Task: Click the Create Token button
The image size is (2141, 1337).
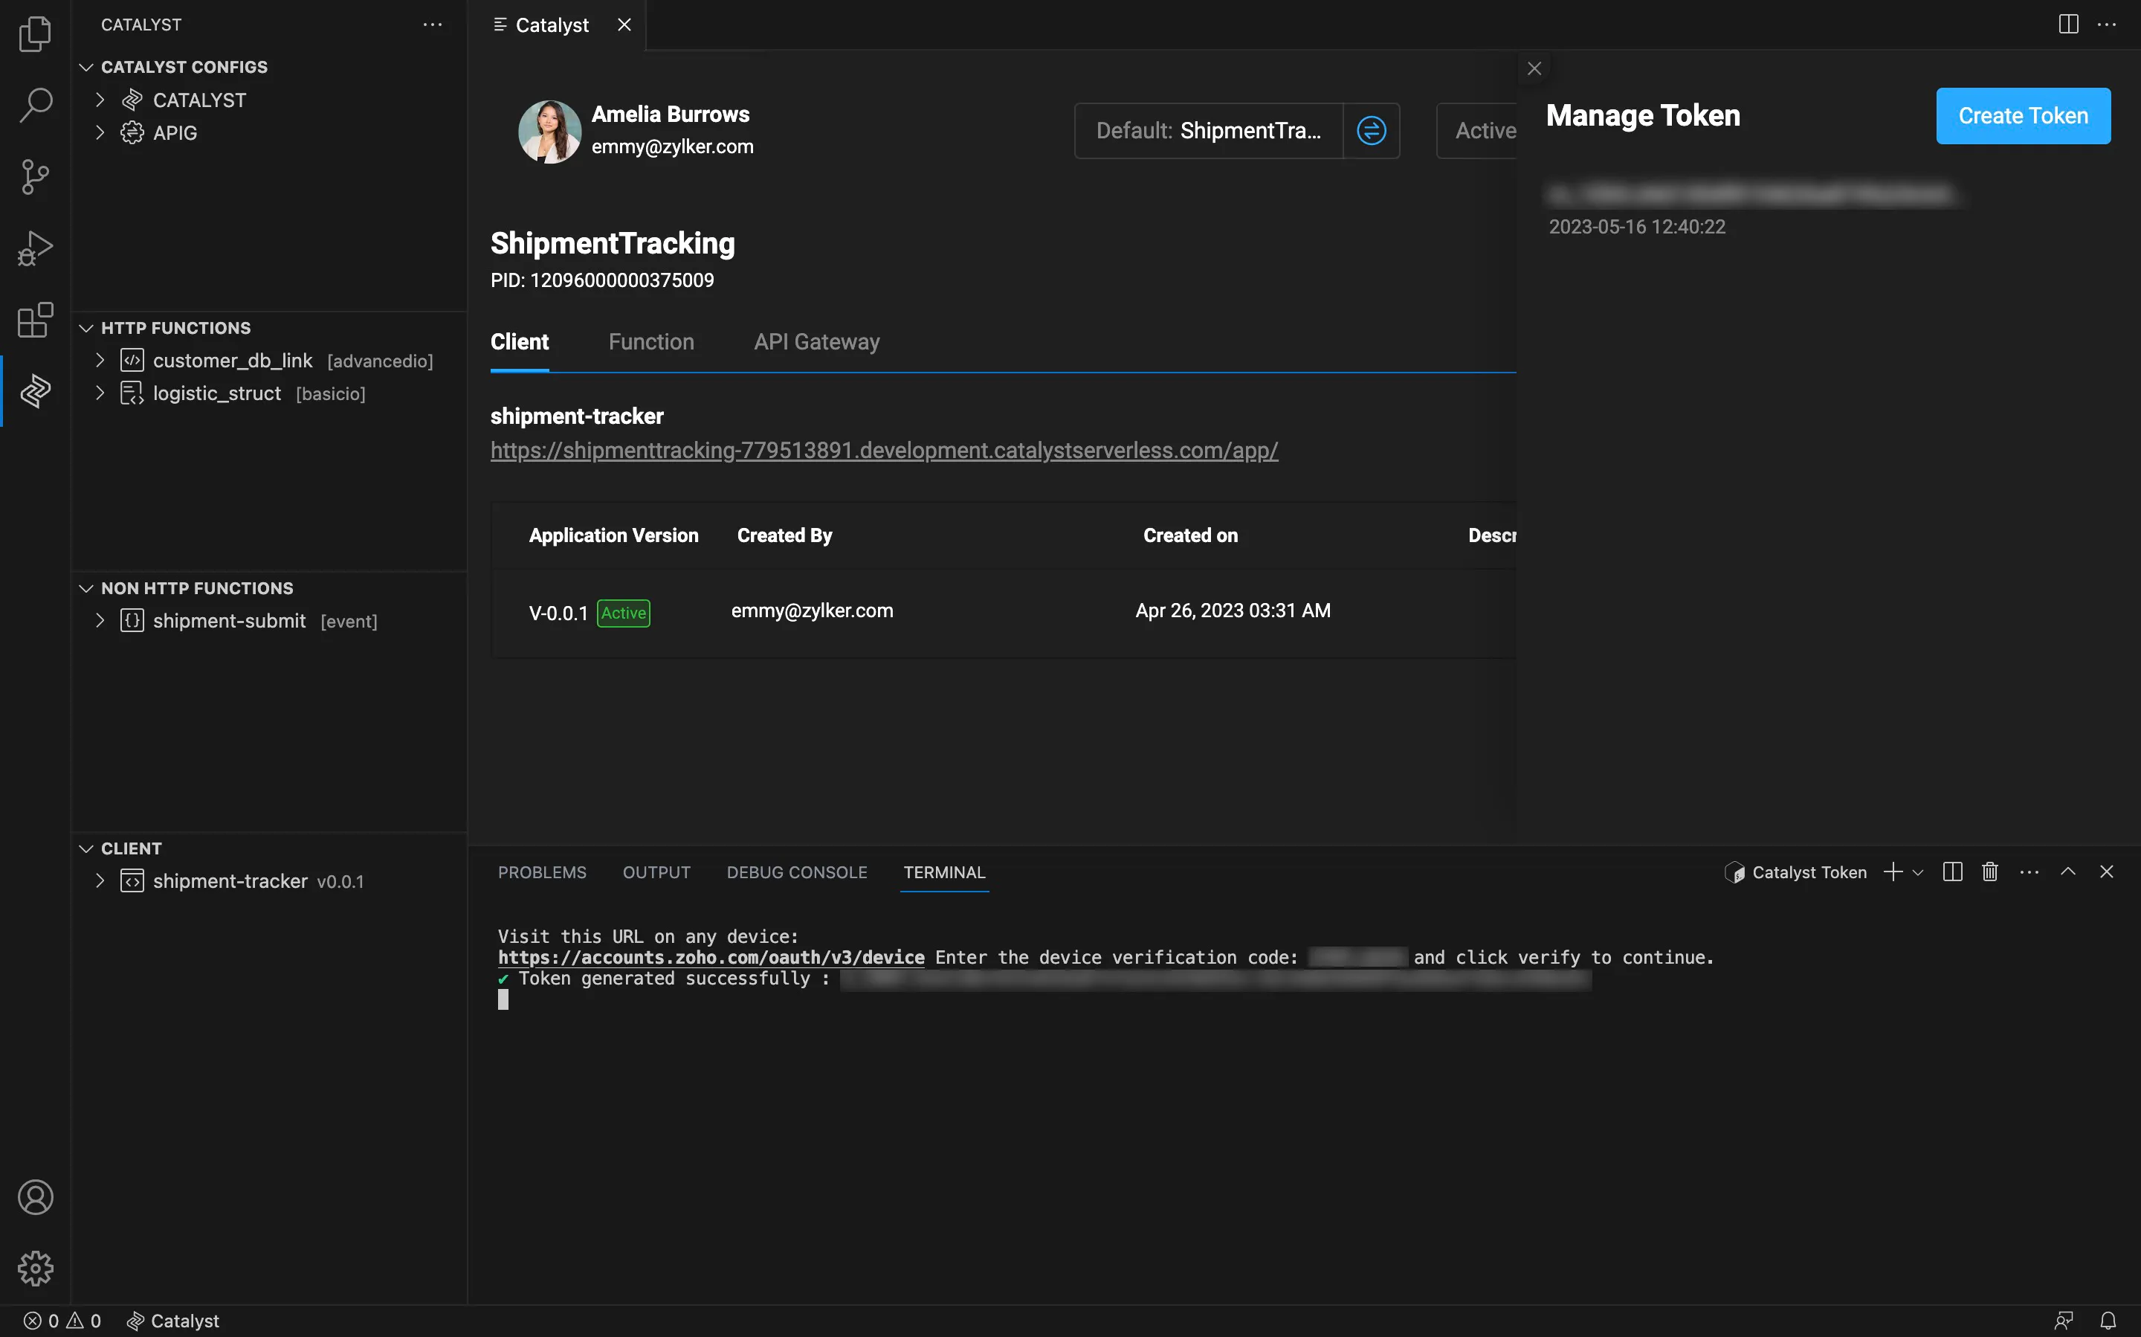Action: tap(2023, 116)
